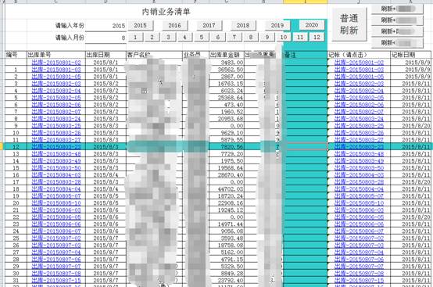The image size is (433, 287).
Task: Click the row number 12 cell
Action: click(x=16, y=147)
